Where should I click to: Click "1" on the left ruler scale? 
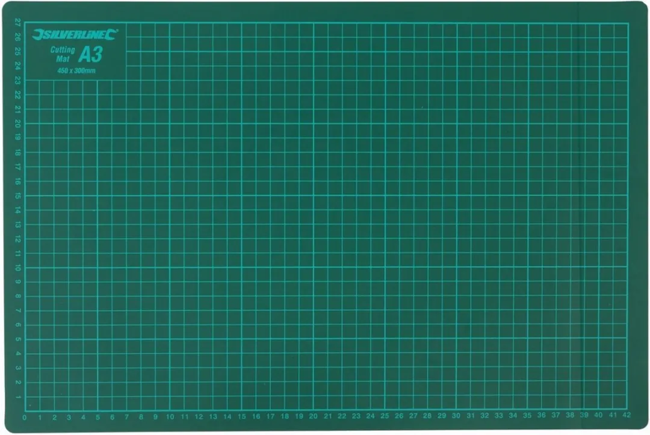(x=18, y=397)
